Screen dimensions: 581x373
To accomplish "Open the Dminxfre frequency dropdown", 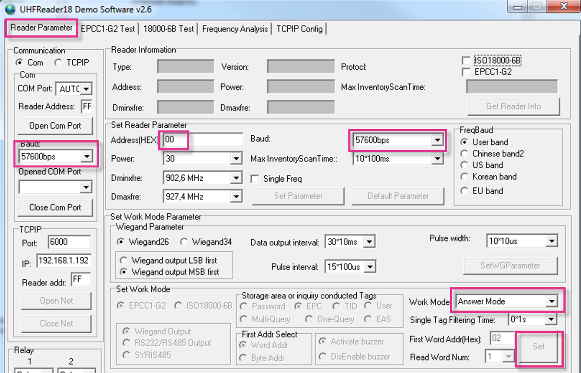I will click(x=236, y=178).
